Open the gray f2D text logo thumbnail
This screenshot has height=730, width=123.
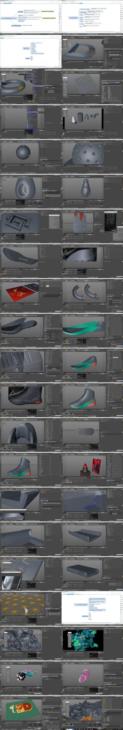click(x=92, y=435)
